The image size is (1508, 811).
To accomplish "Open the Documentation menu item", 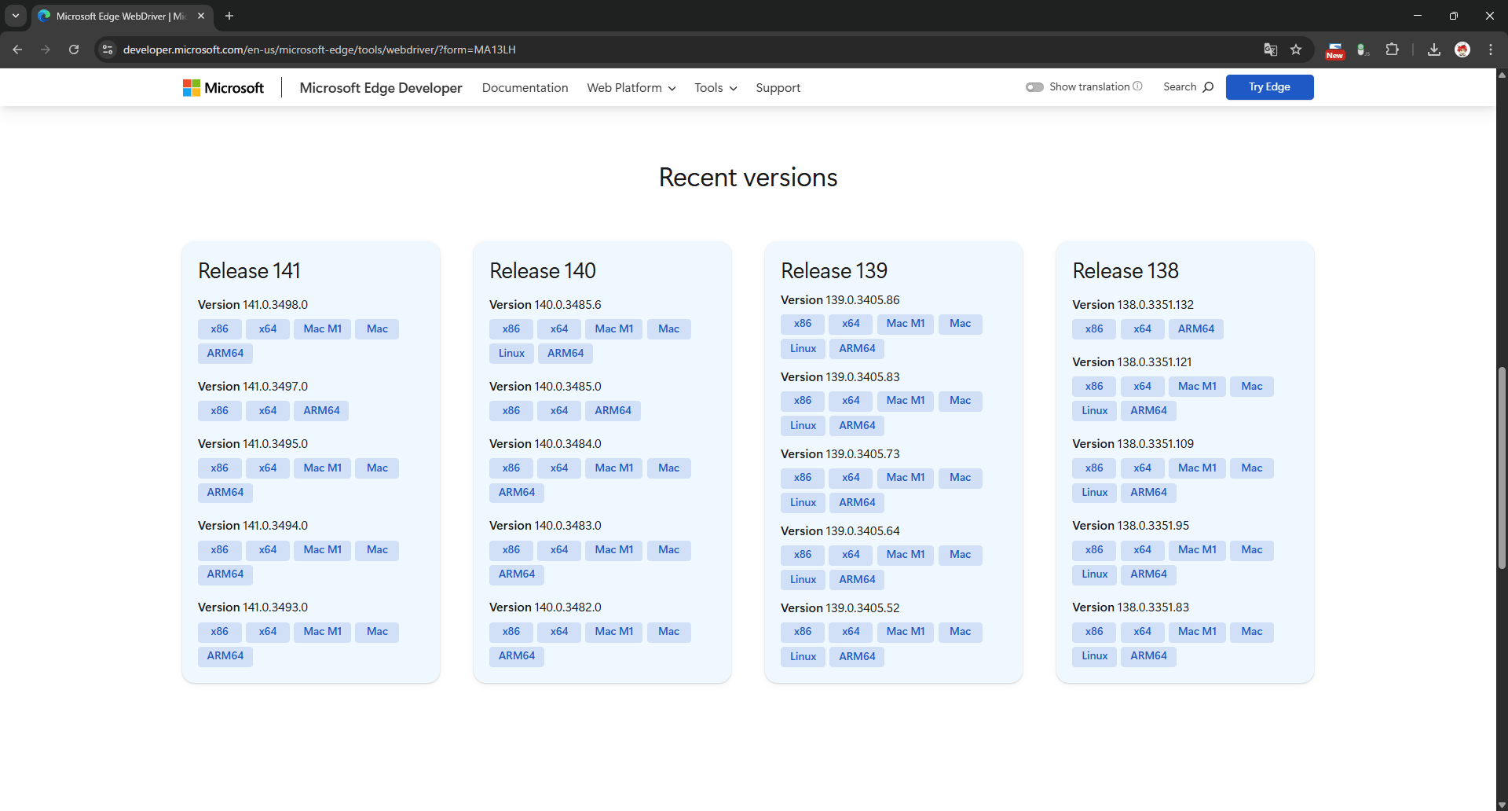I will click(x=525, y=88).
